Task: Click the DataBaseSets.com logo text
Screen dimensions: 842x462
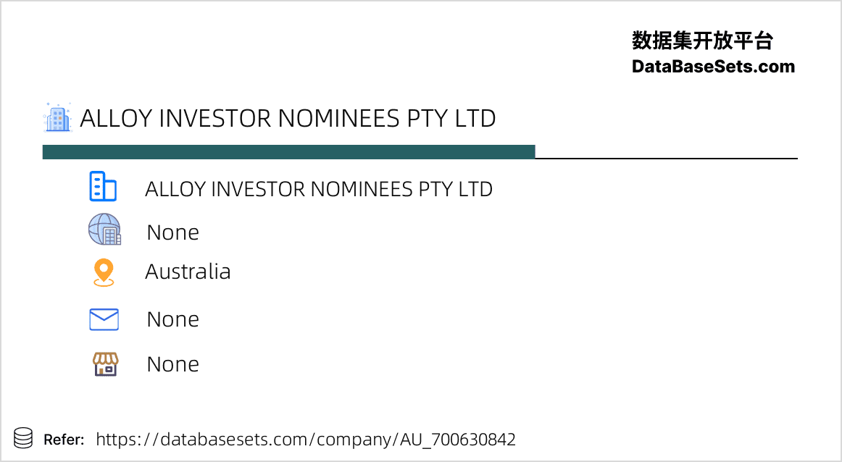Action: [713, 67]
